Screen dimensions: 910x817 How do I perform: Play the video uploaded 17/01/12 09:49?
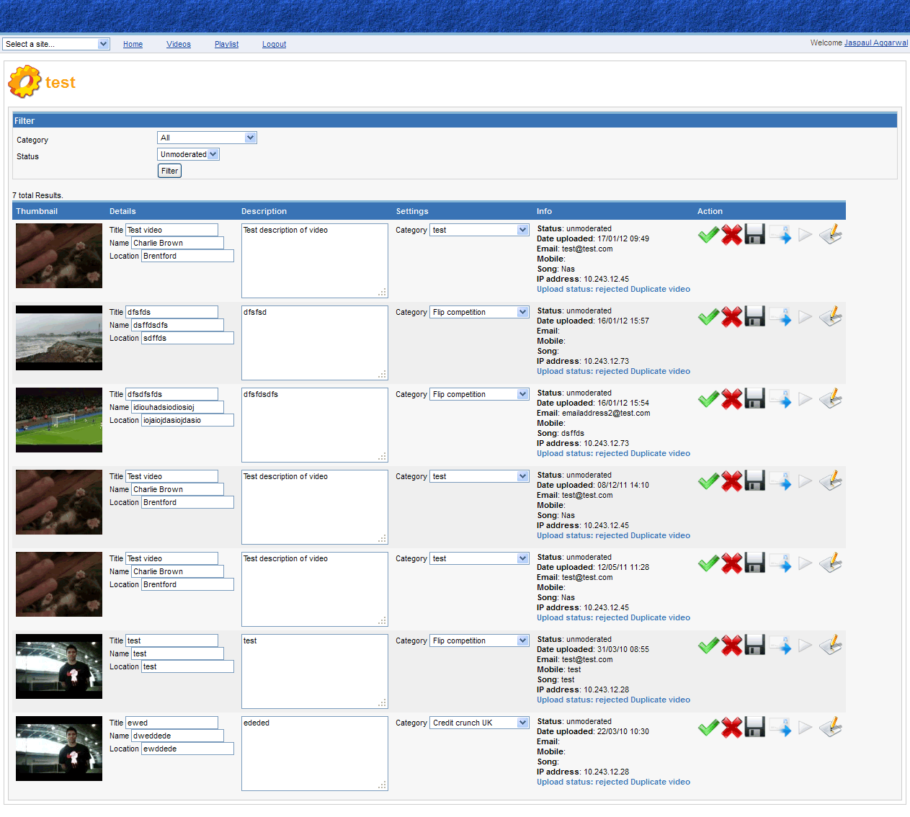coord(806,235)
